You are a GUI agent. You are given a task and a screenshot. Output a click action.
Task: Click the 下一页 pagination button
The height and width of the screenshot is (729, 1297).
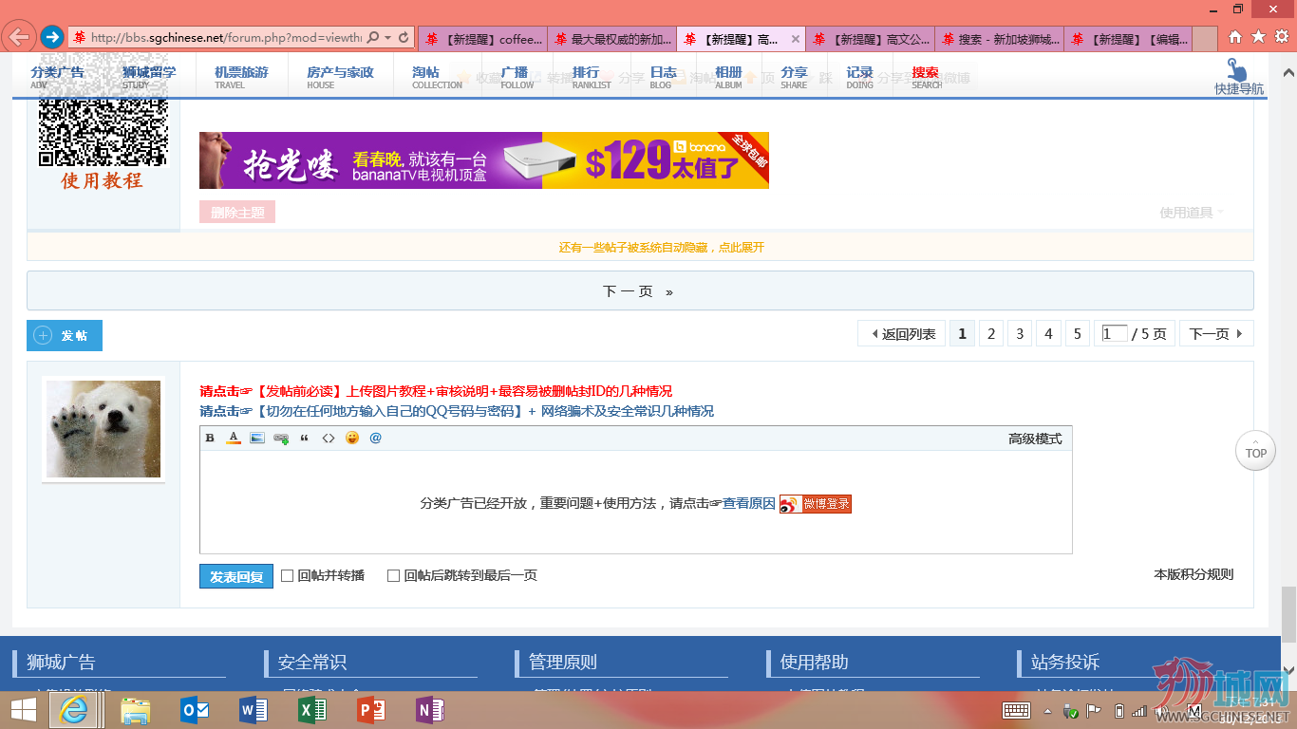tap(1216, 334)
